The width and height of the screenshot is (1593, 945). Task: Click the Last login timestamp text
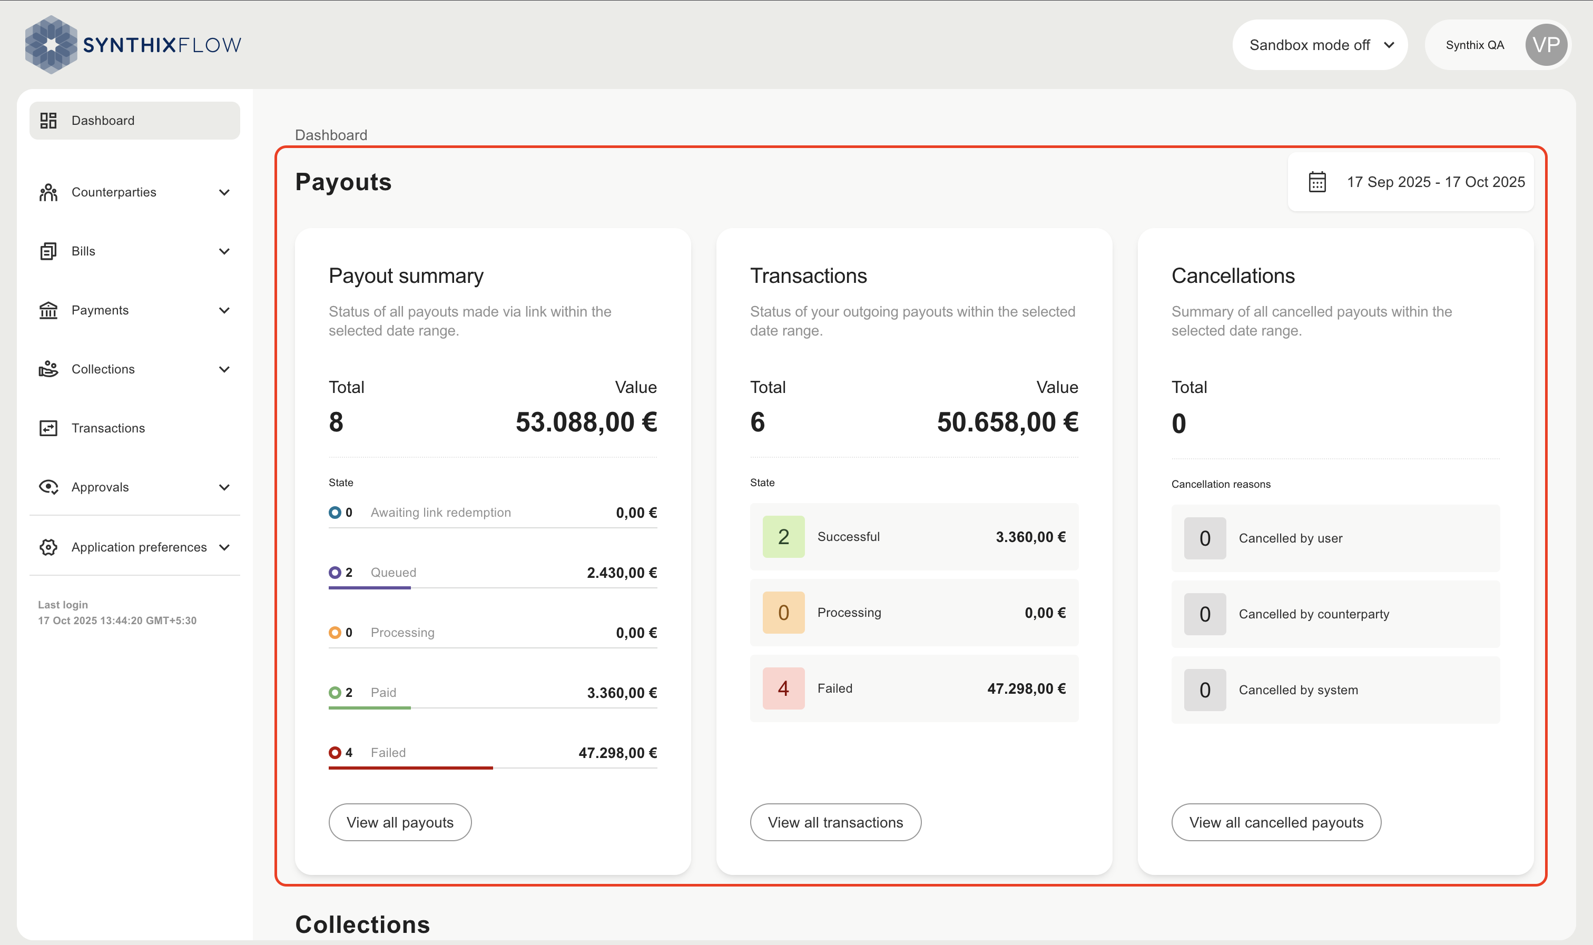(117, 620)
